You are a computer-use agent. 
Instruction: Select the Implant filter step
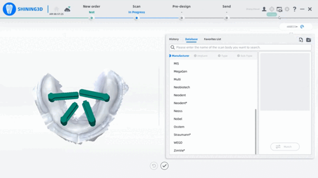coord(201,56)
